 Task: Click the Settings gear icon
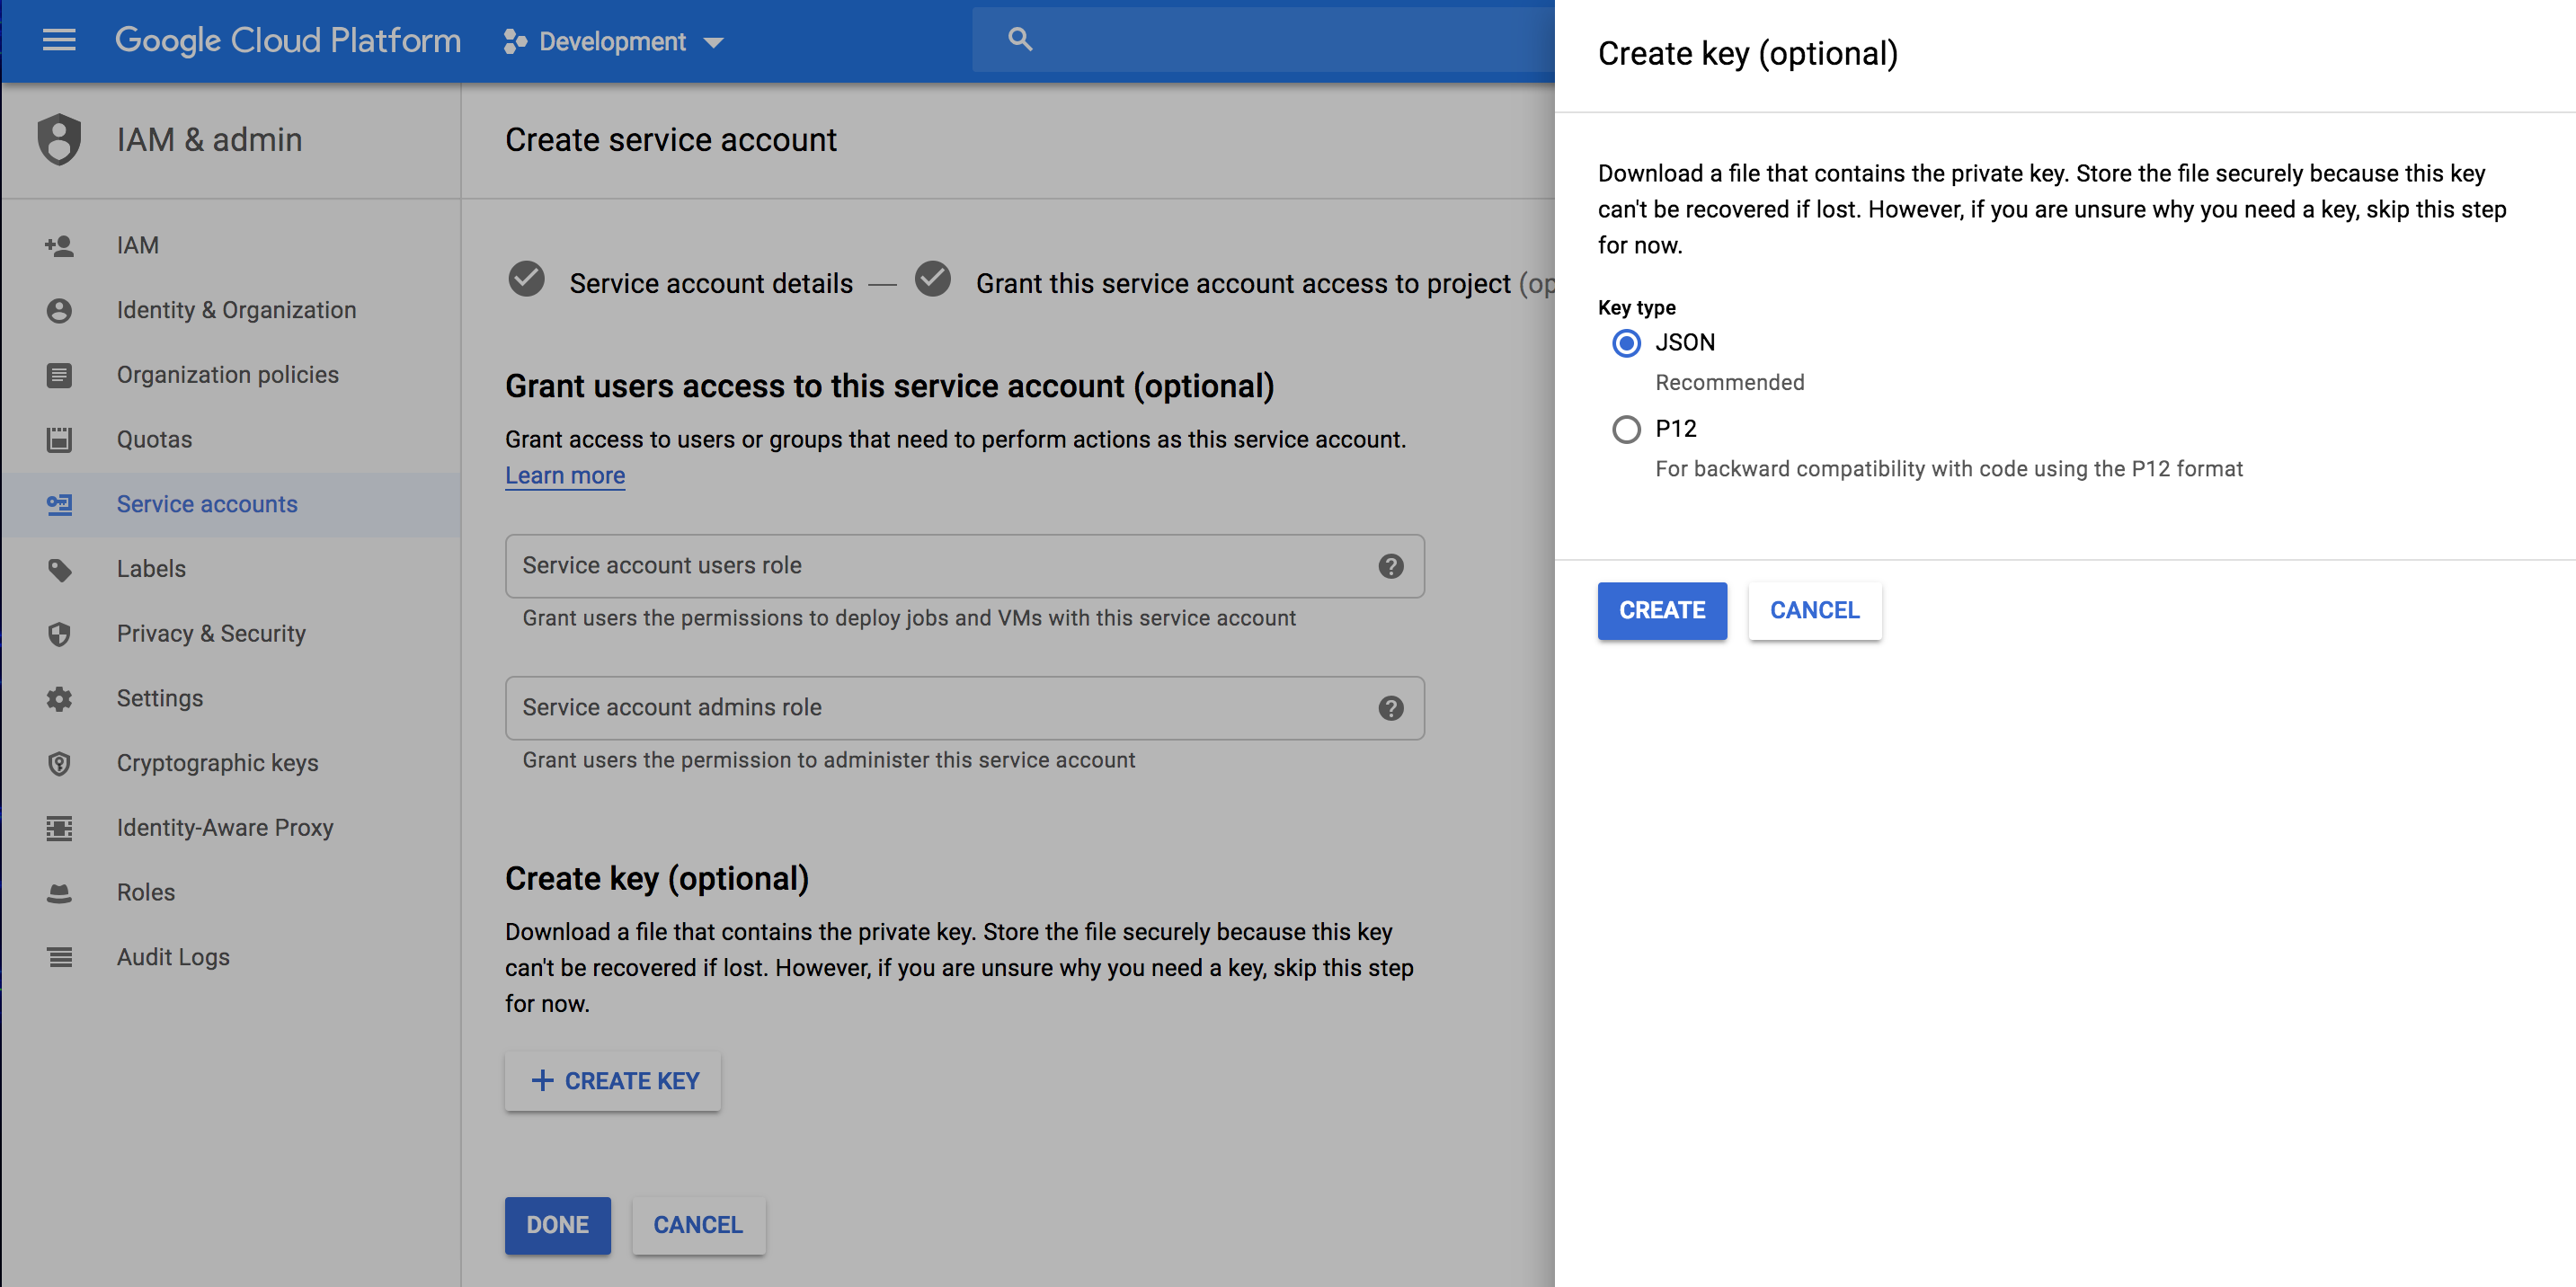pos(59,698)
